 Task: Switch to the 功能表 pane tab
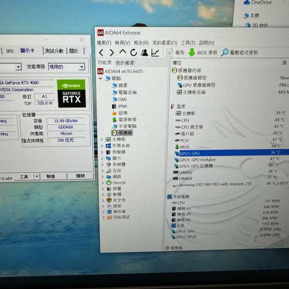pos(105,62)
